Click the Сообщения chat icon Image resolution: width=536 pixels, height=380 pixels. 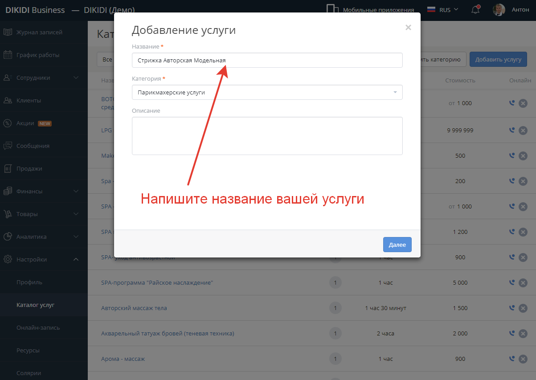(8, 146)
